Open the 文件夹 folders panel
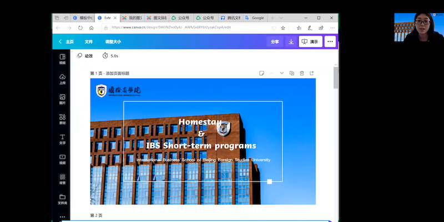444x222 pixels. pyautogui.click(x=62, y=199)
